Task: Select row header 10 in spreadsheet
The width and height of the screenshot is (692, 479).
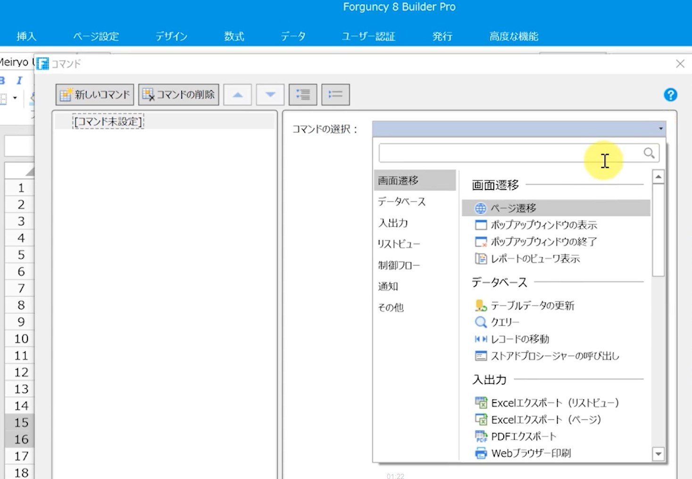Action: click(x=20, y=338)
